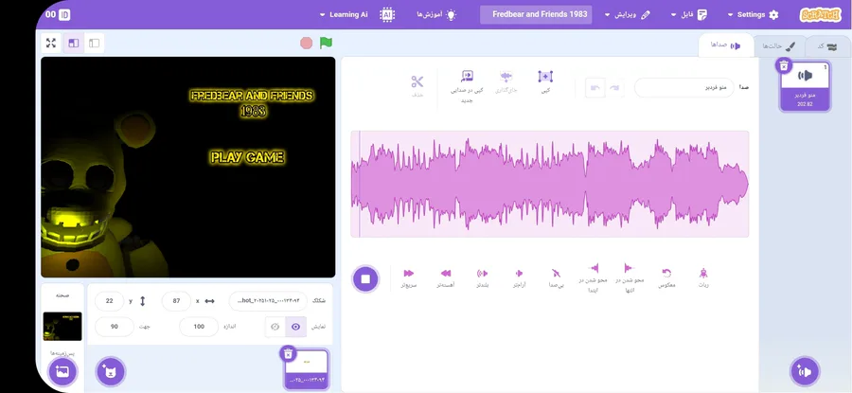Click the add sound button
Screen dimensions: 852x393
pos(805,372)
